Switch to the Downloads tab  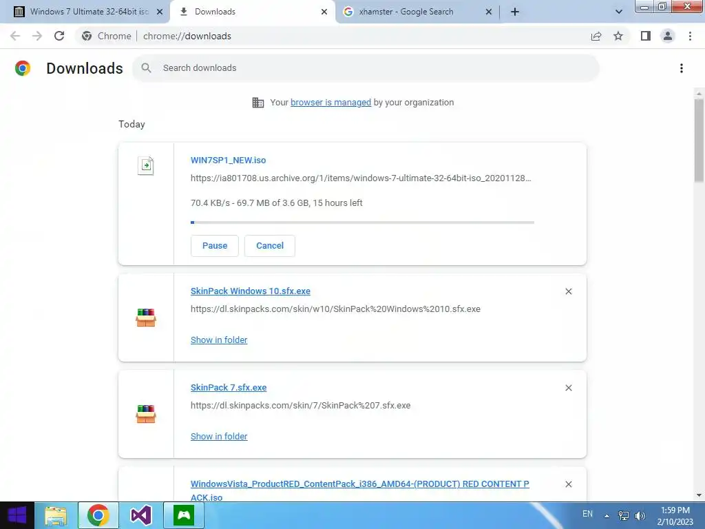253,12
